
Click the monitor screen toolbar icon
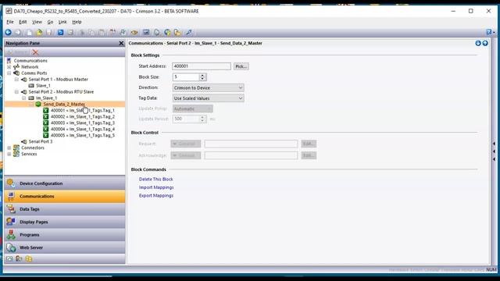point(146,32)
